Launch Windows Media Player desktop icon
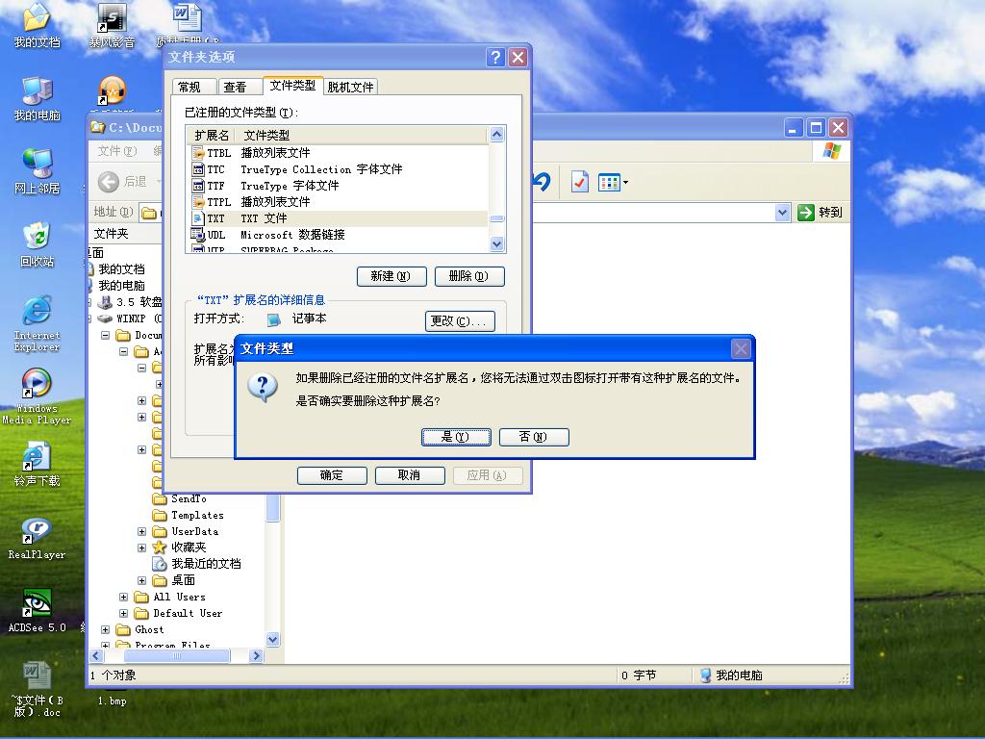 click(x=37, y=395)
